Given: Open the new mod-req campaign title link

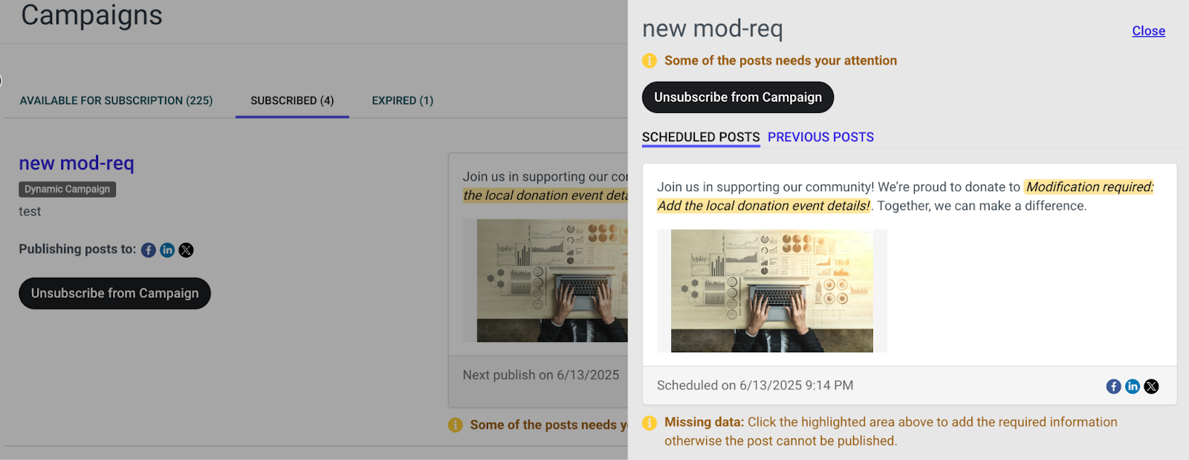Looking at the screenshot, I should click(x=77, y=163).
